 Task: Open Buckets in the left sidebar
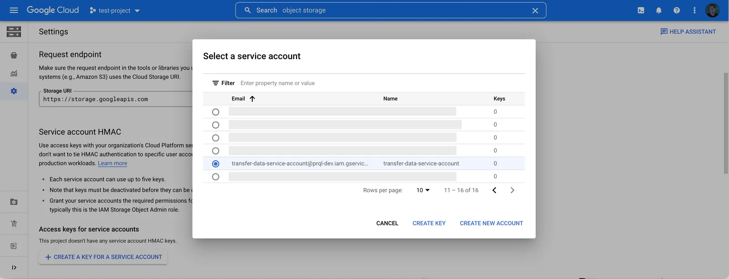(x=14, y=56)
